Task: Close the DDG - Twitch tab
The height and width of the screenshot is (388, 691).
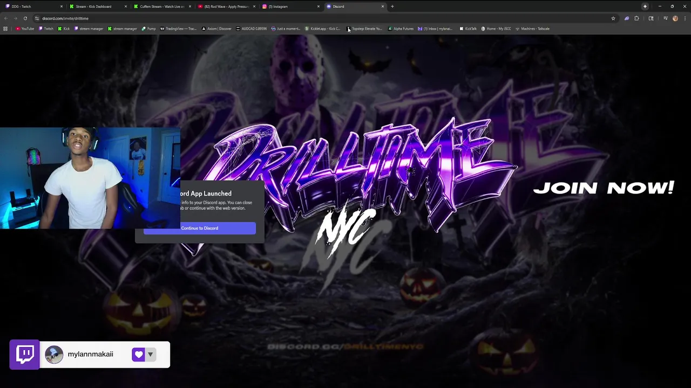Action: 62,6
